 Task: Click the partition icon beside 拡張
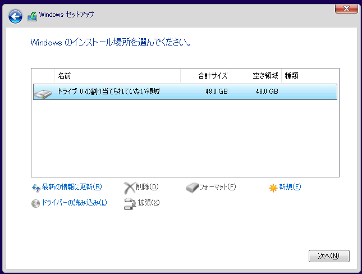click(129, 203)
